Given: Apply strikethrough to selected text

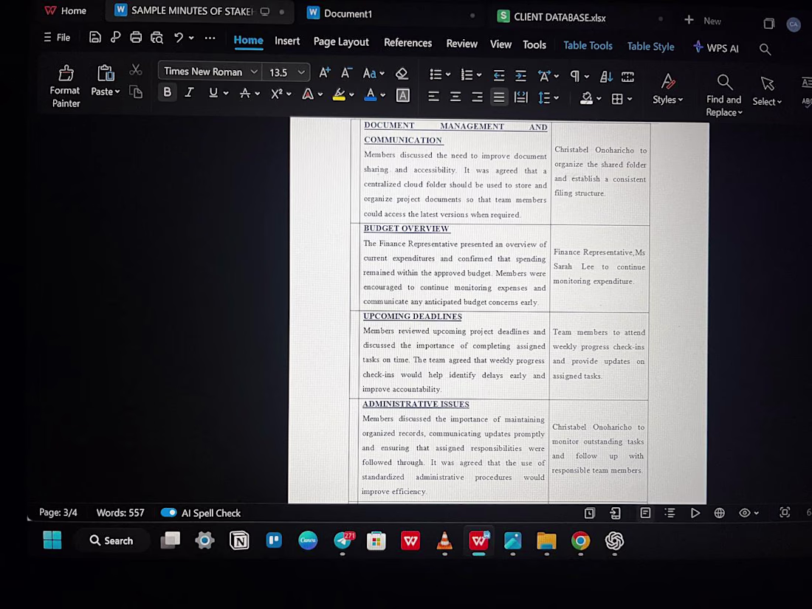Looking at the screenshot, I should [x=245, y=93].
